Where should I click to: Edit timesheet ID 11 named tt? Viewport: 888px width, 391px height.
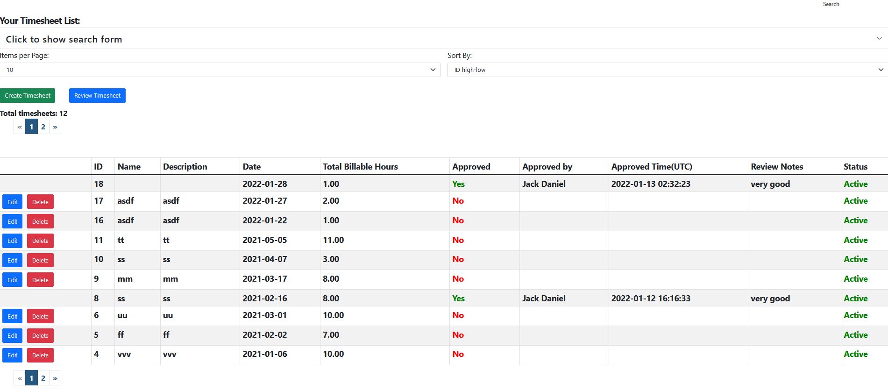point(12,241)
